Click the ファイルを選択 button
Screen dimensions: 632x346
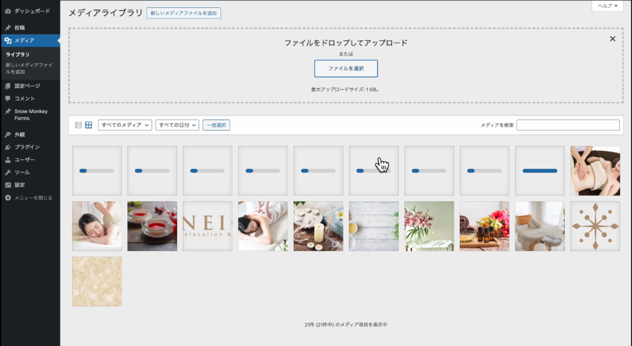pyautogui.click(x=346, y=69)
